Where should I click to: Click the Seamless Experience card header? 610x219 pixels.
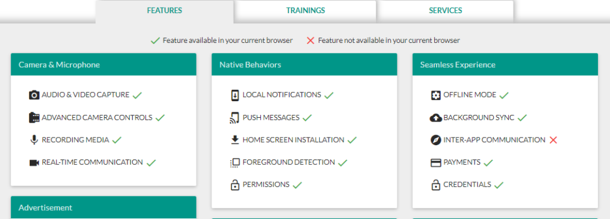[505, 64]
